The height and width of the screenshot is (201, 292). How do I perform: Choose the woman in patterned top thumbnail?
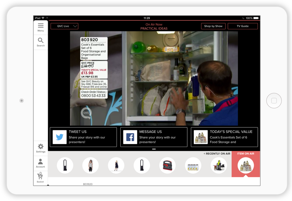(x=90, y=165)
